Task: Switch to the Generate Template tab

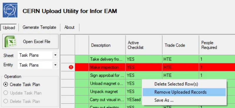Action: point(39,27)
